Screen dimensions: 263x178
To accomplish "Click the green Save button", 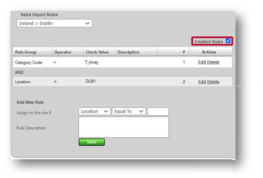I will [x=92, y=142].
